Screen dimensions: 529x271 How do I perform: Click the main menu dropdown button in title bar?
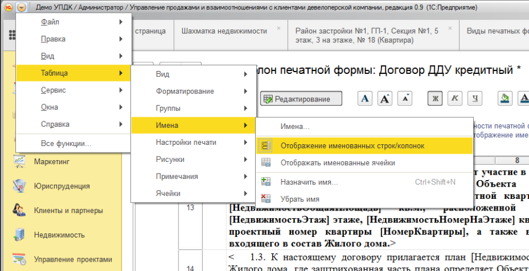22,7
